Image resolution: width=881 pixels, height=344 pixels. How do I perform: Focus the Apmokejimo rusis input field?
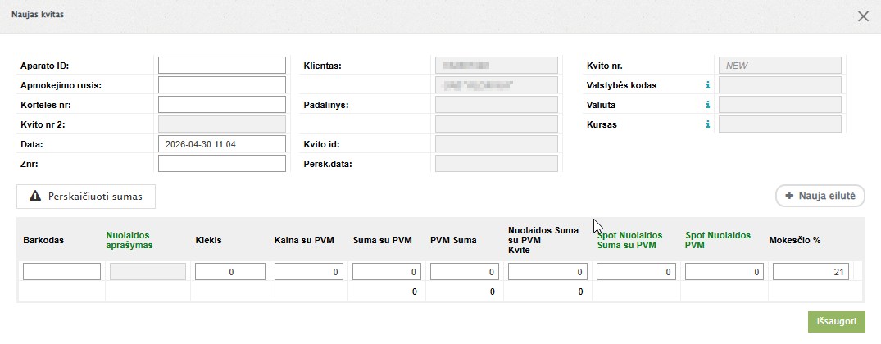coord(222,84)
